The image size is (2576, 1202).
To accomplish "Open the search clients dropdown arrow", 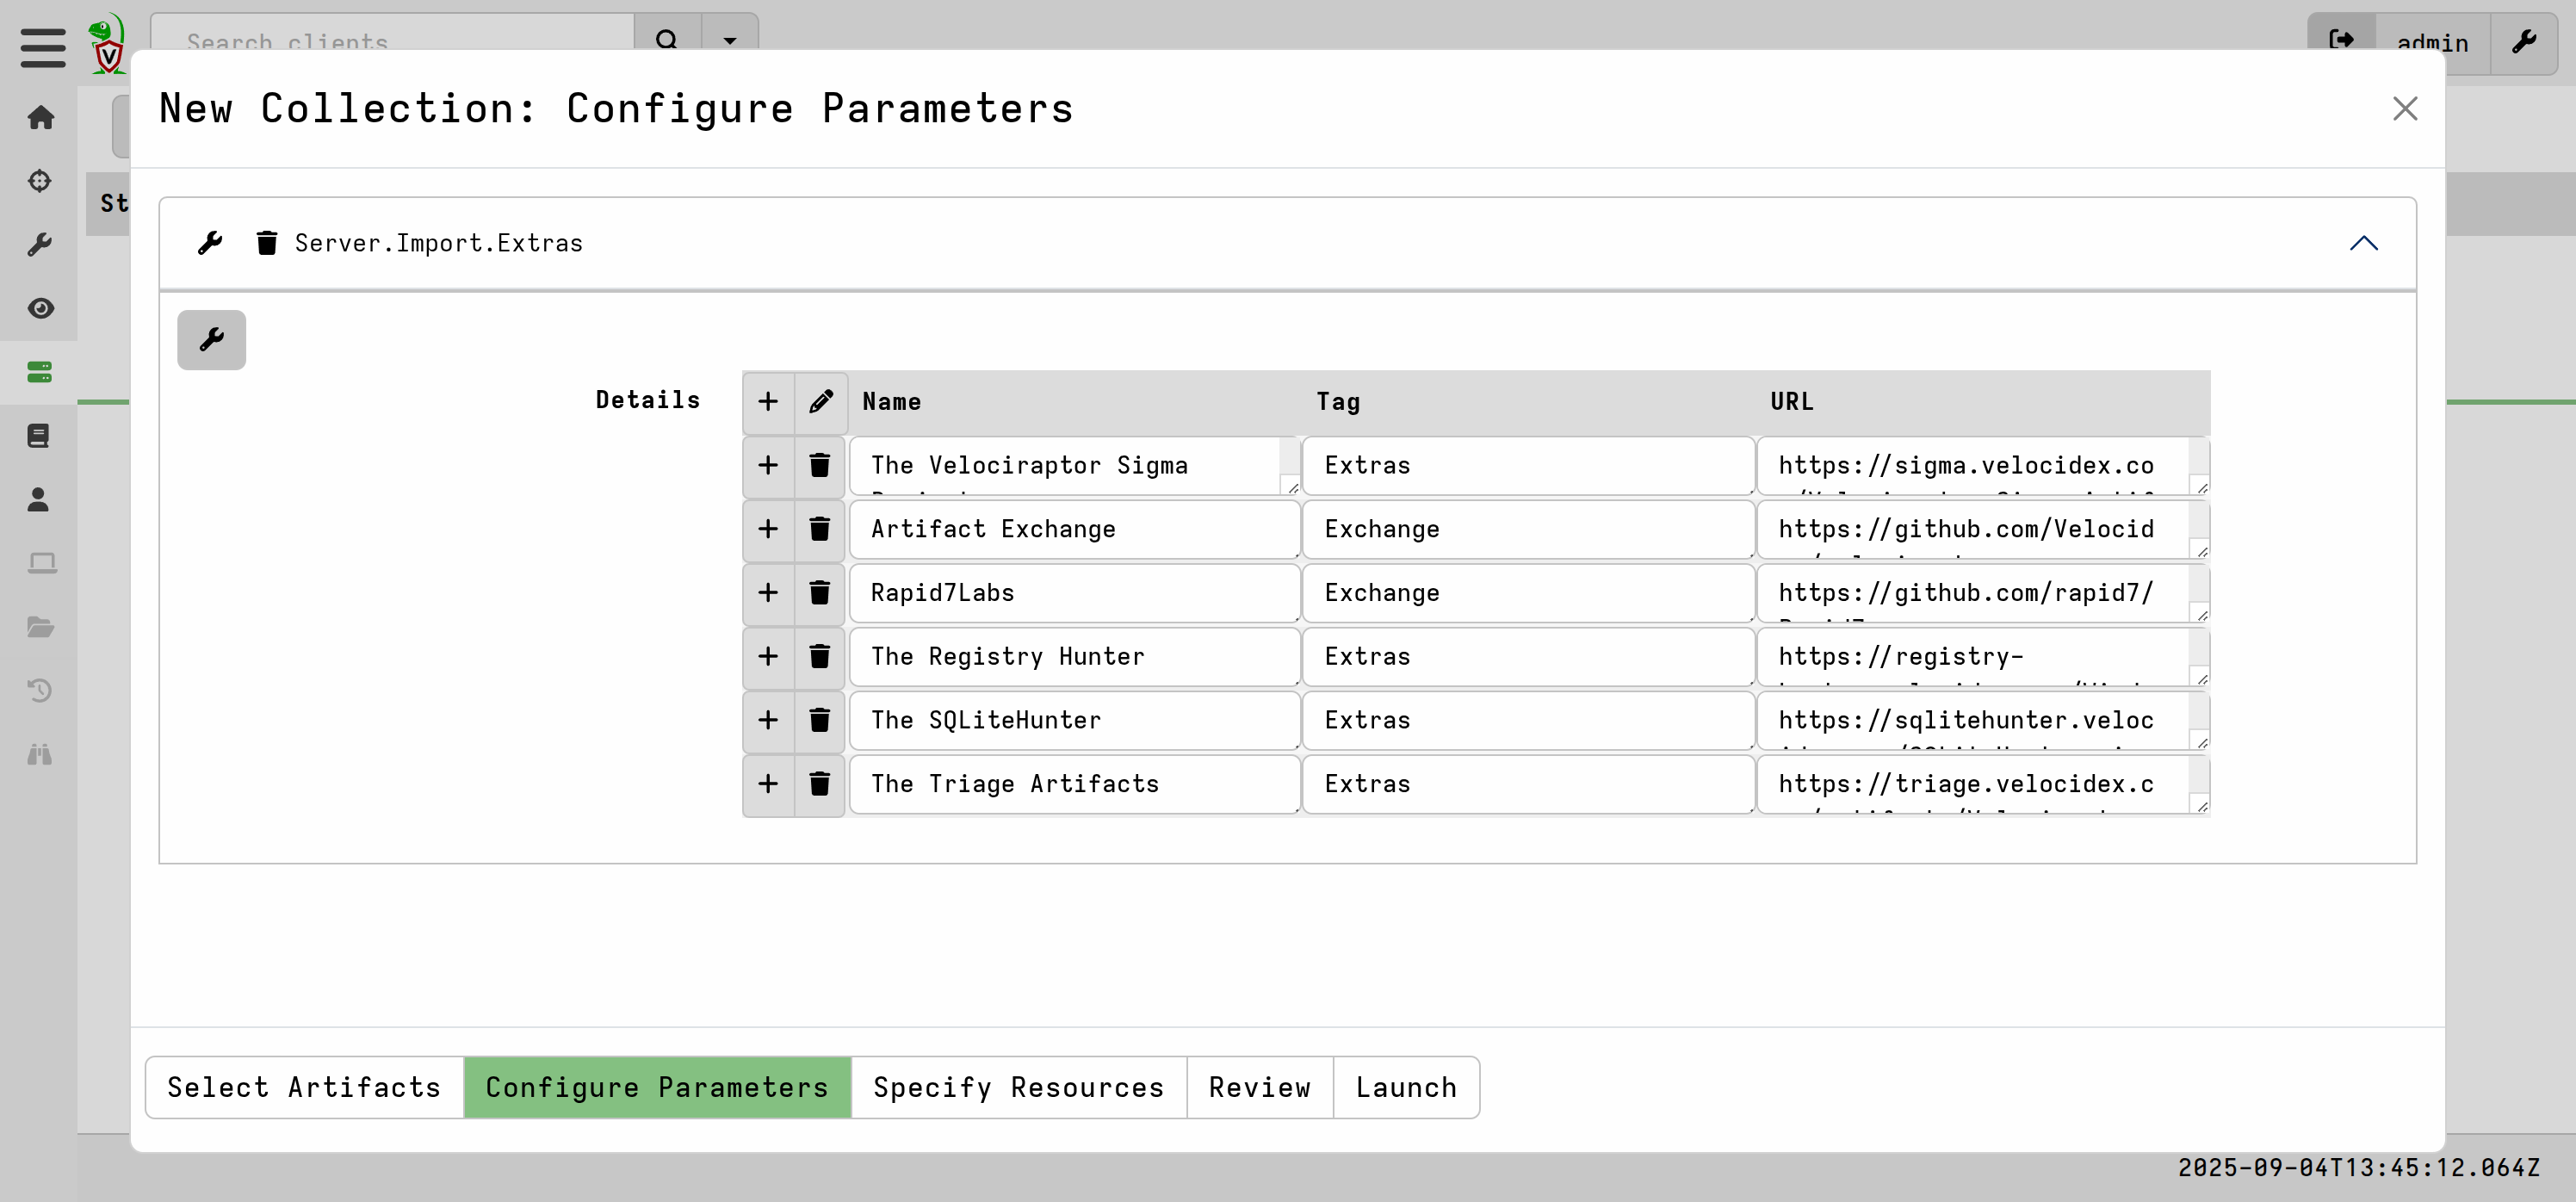I will [x=729, y=40].
